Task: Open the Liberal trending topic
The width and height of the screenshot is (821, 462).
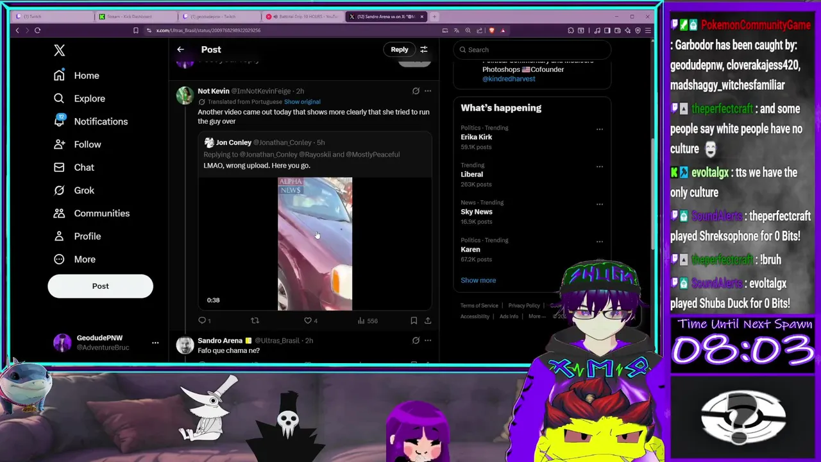Action: click(x=471, y=175)
